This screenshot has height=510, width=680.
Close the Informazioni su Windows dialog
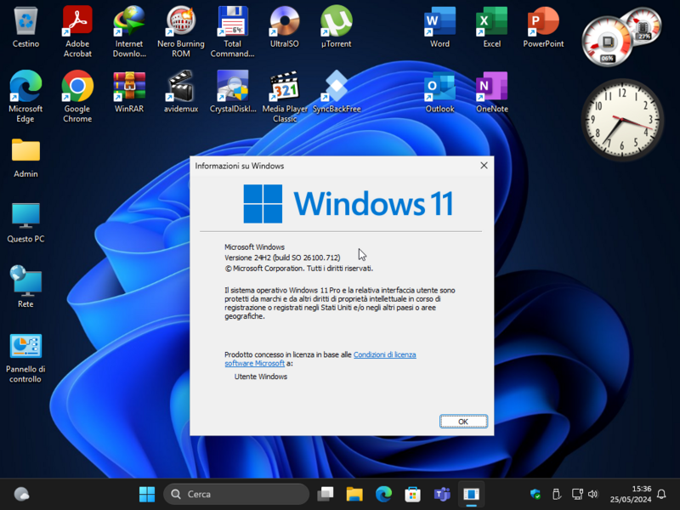484,166
